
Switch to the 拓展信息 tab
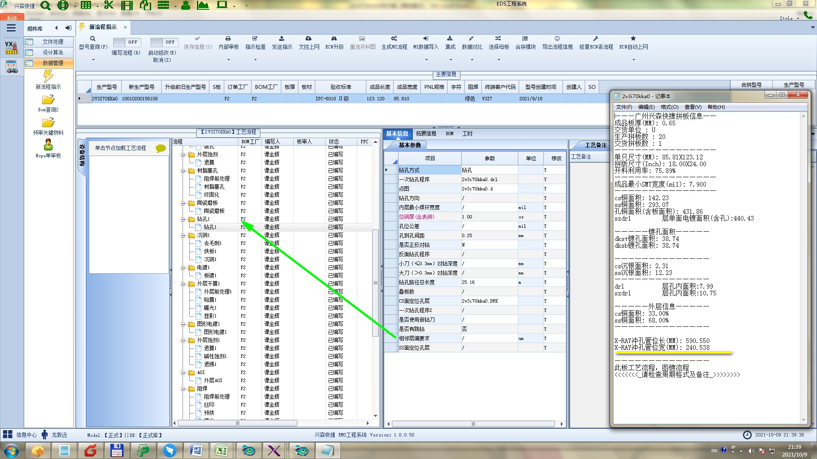tap(426, 133)
